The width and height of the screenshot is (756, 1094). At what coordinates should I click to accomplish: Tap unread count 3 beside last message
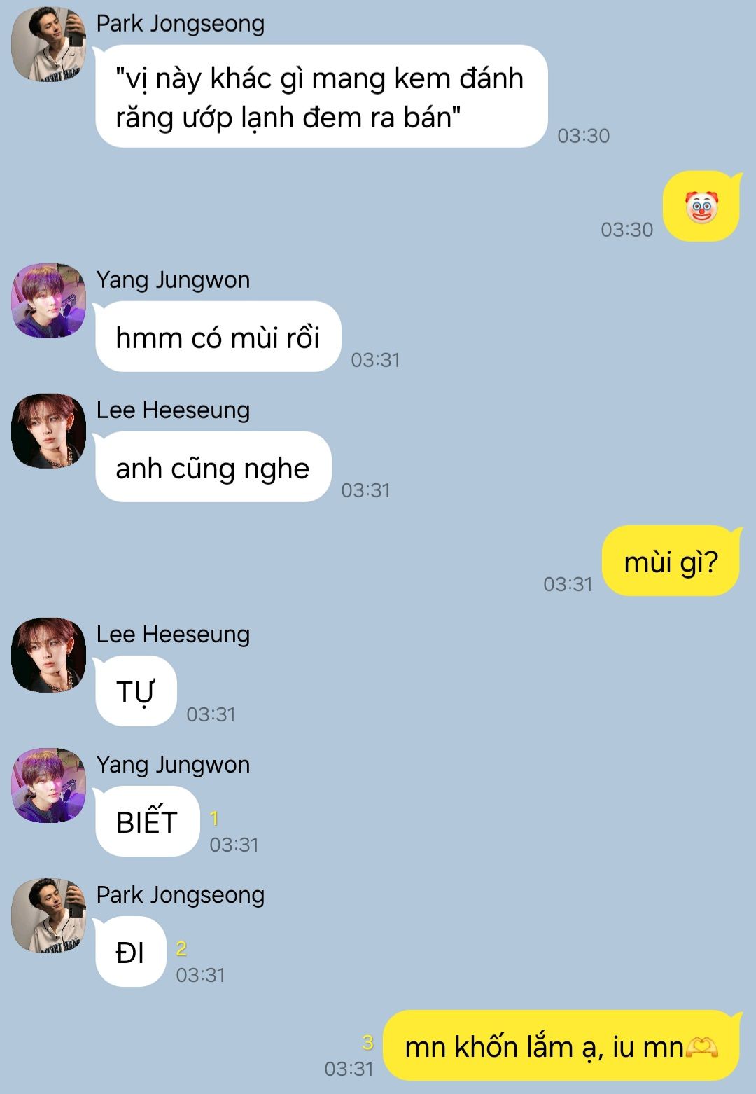pyautogui.click(x=367, y=1043)
